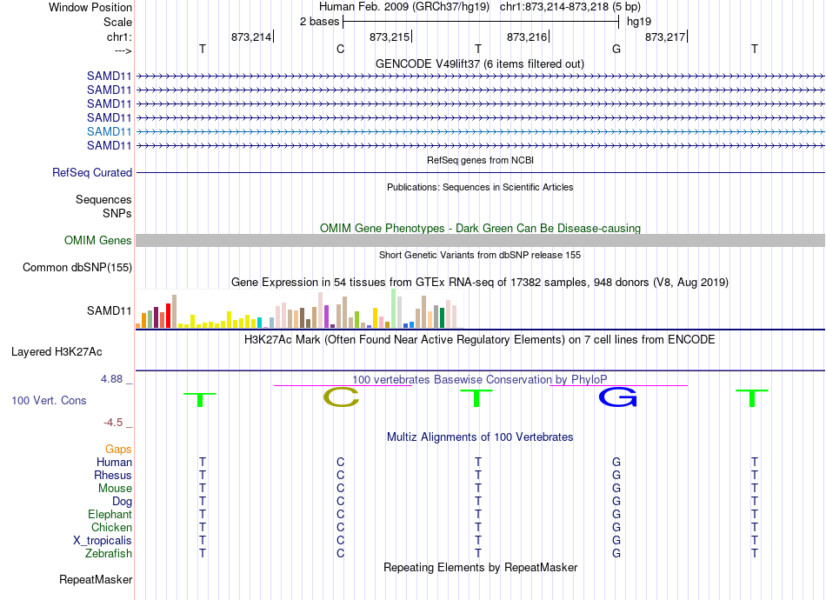The width and height of the screenshot is (826, 600).
Task: Click the RepeatMasker track label
Action: [96, 580]
